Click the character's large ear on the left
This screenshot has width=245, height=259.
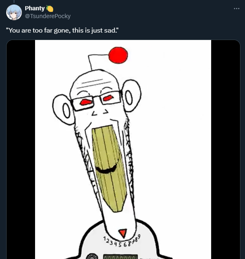click(63, 110)
